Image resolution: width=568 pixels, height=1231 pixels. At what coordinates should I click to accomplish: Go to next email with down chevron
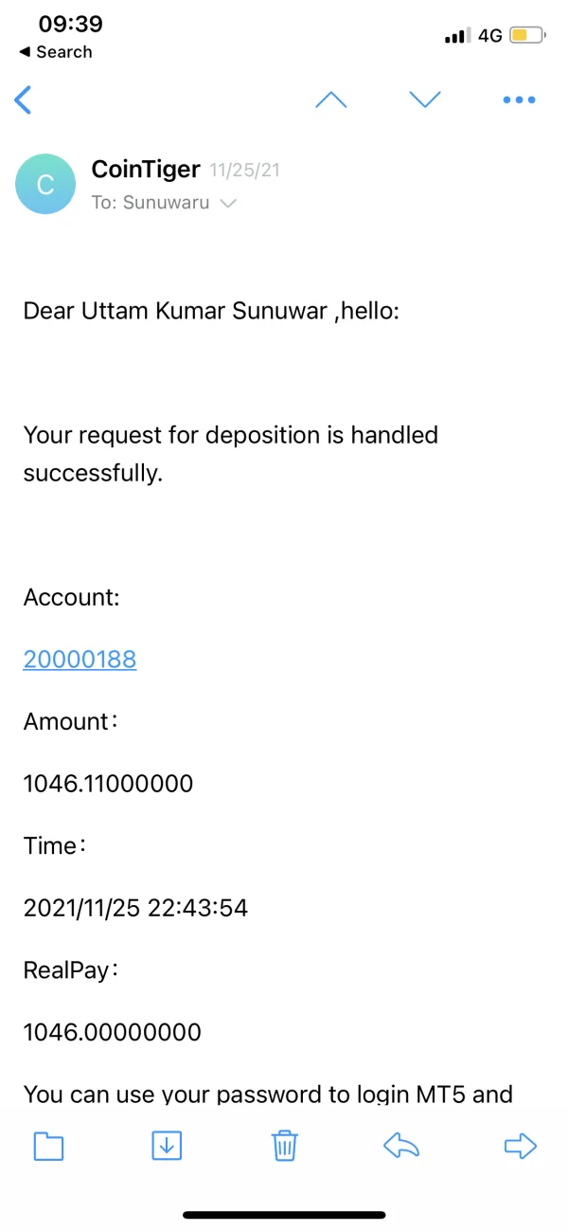(x=425, y=100)
